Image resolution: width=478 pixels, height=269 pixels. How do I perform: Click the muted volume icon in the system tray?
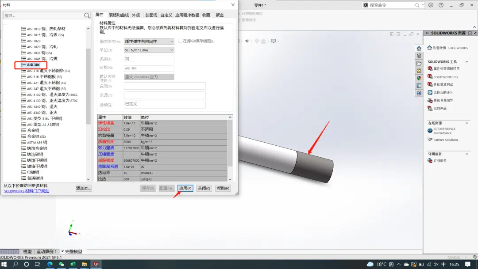click(436, 264)
